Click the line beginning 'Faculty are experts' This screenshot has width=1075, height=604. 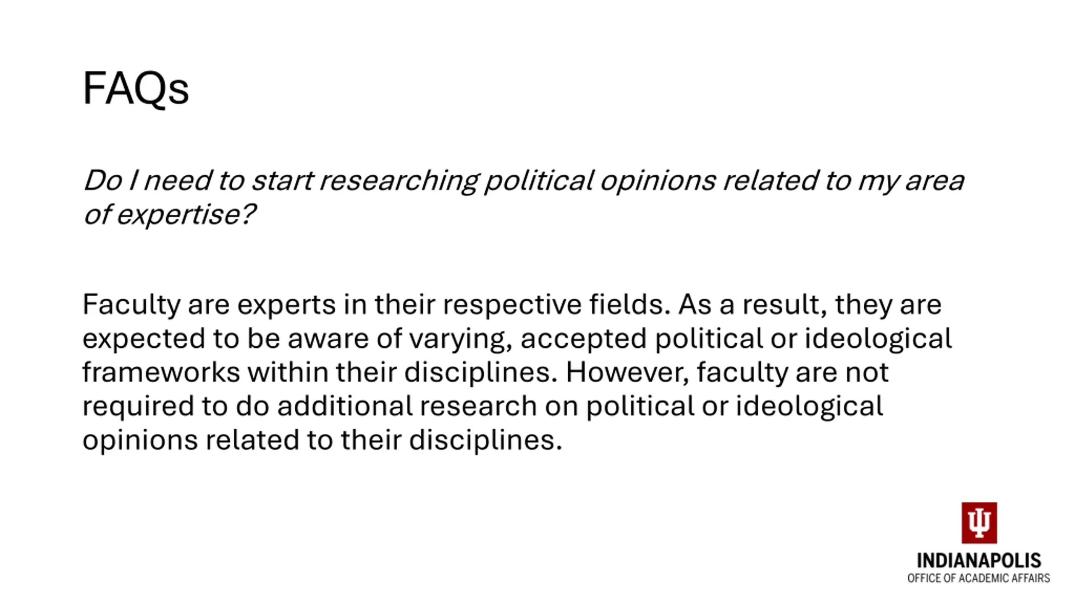click(512, 304)
